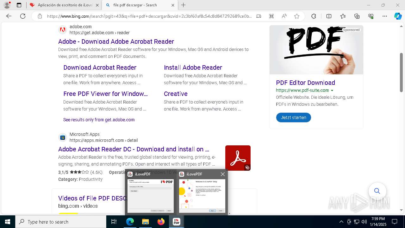Refresh the page with reload icon
The image size is (405, 228).
pyautogui.click(x=23, y=16)
